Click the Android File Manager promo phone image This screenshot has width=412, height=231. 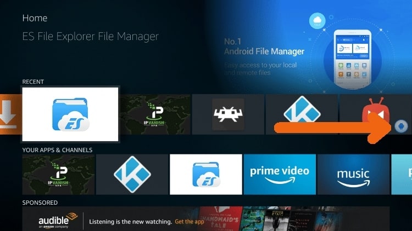tap(352, 60)
